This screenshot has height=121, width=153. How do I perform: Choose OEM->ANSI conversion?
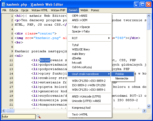[x=89, y=16]
